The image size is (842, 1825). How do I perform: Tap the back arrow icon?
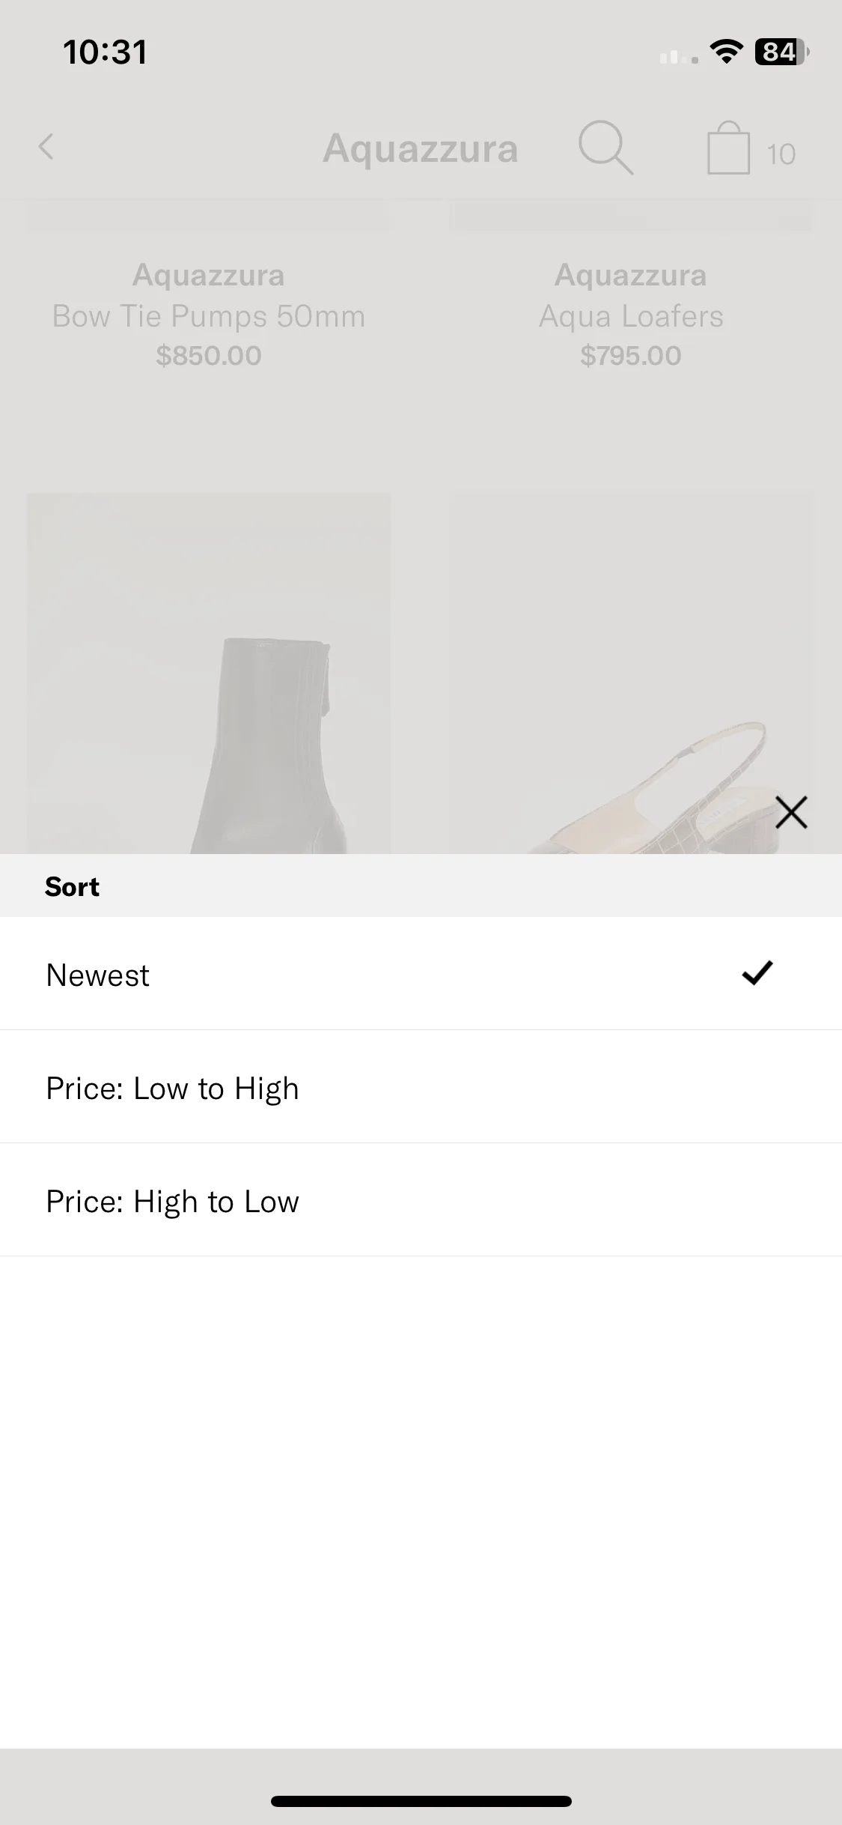pos(46,147)
